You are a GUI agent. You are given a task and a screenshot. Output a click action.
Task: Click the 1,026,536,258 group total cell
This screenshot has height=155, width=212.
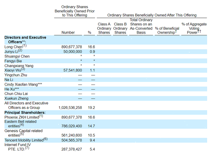(x=70, y=108)
